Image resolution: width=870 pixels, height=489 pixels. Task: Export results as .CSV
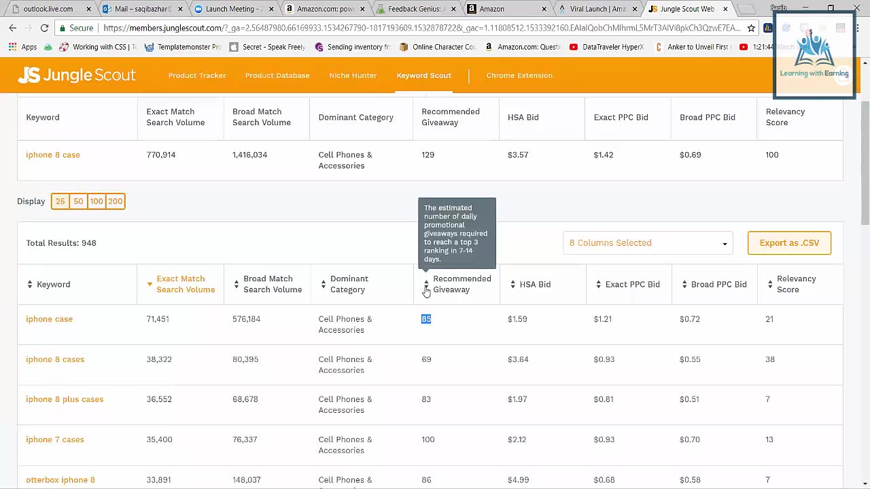(789, 243)
